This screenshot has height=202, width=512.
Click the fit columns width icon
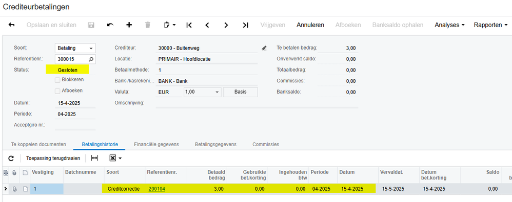click(94, 158)
